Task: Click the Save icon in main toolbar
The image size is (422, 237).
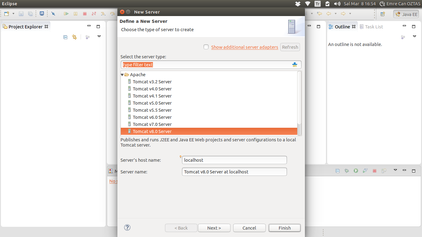Action: (x=21, y=14)
